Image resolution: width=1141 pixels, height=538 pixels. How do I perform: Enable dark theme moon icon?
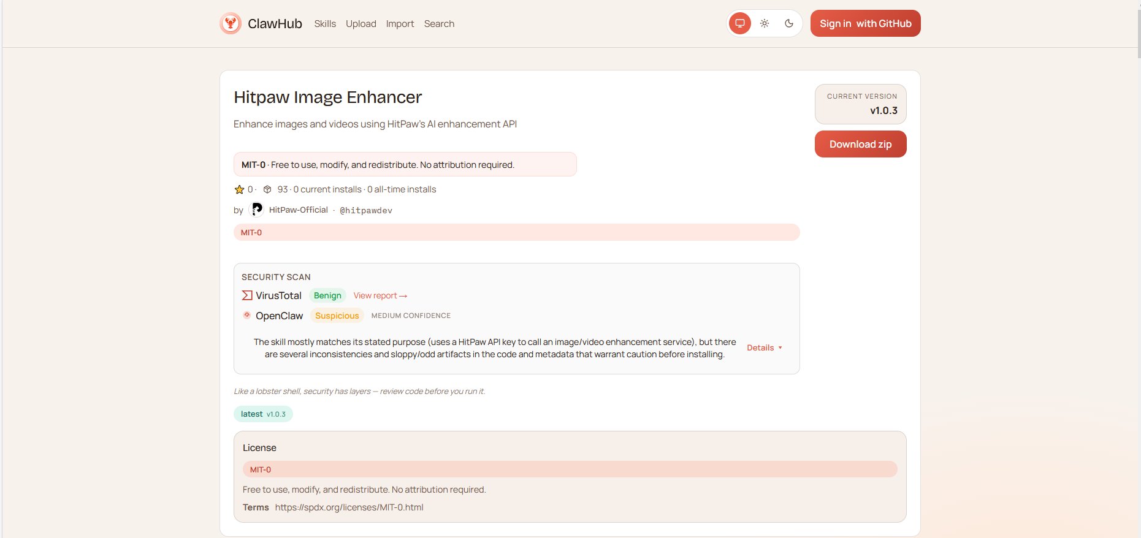[x=789, y=23]
